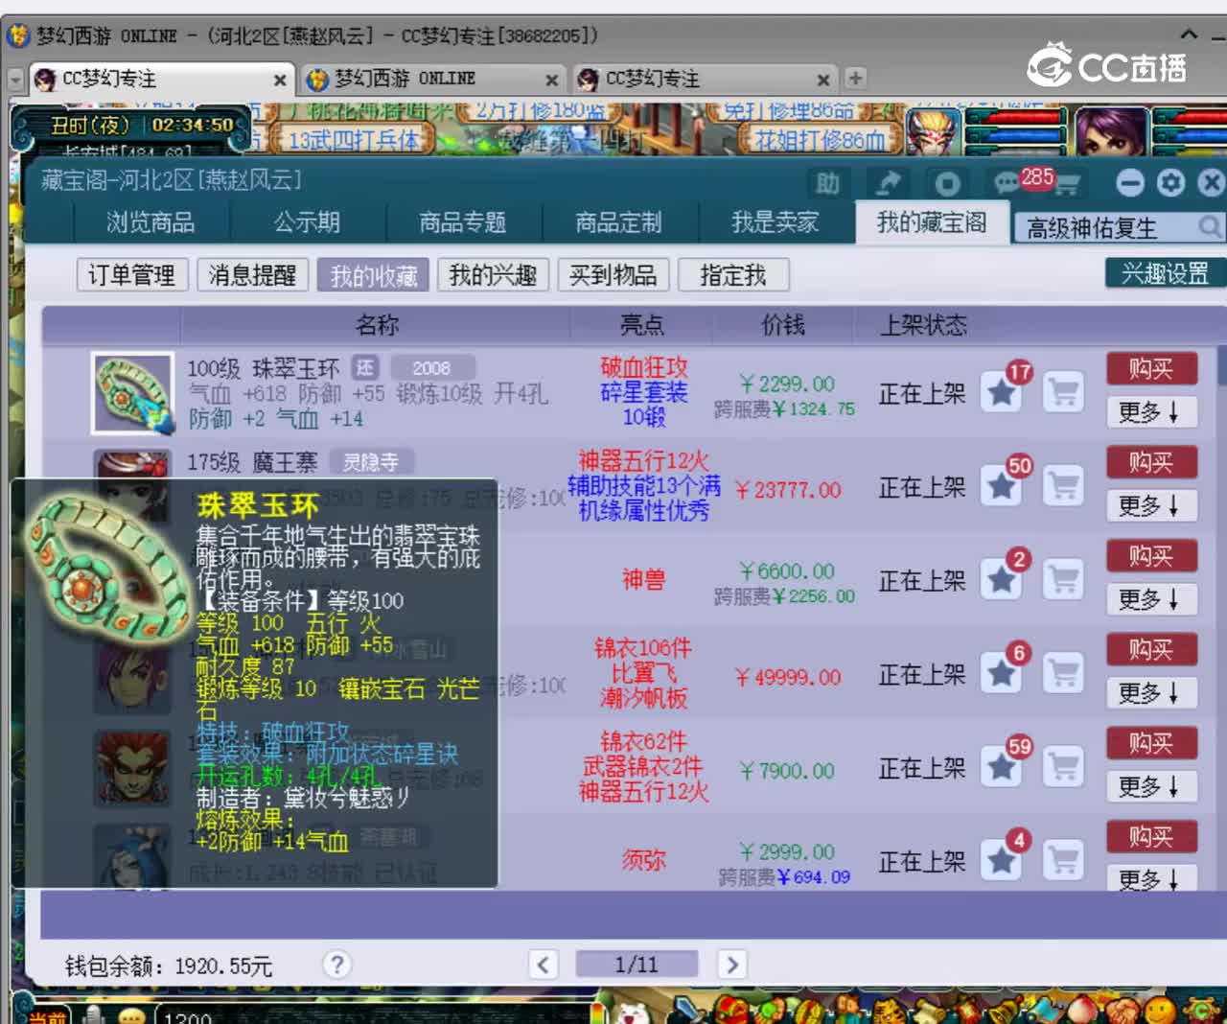
Task: Click favorite star on 魔王寨 row
Action: pyautogui.click(x=1002, y=486)
